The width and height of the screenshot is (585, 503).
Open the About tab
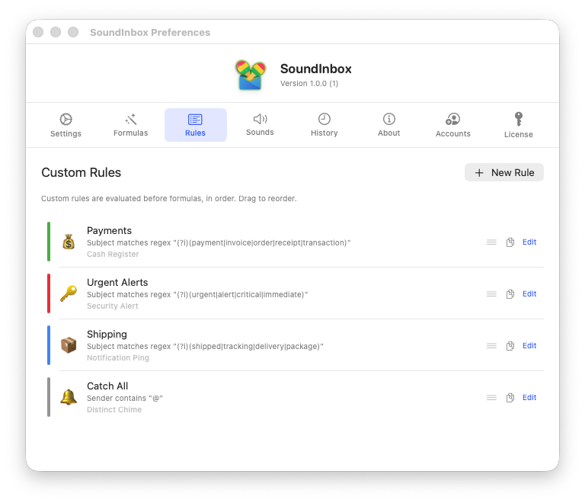click(388, 125)
